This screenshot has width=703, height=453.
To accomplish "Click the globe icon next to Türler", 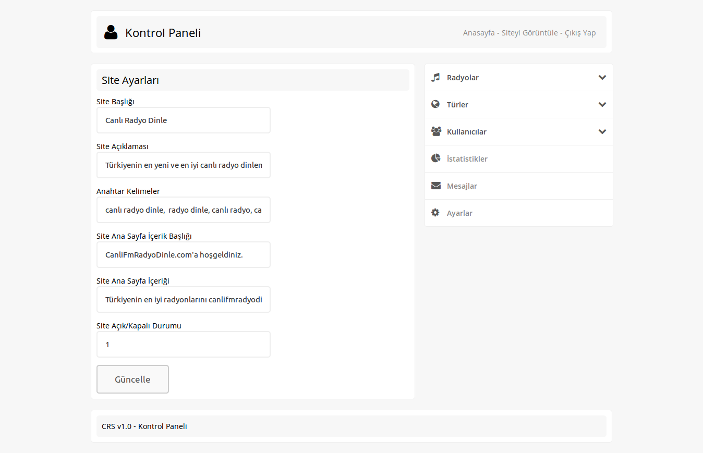I will [x=435, y=104].
